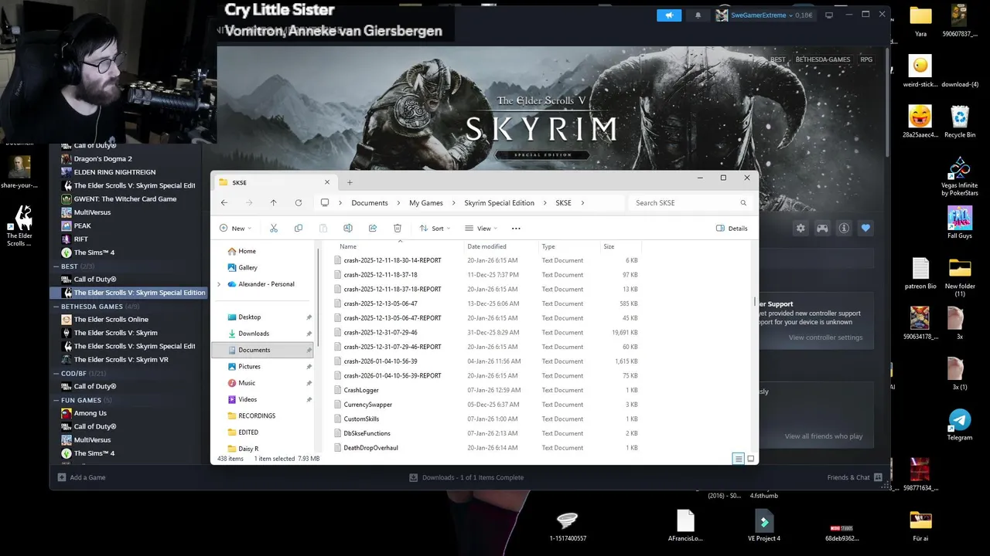Screen dimensions: 990x556
Task: Open the See more (three dots) menu
Action: (516, 229)
